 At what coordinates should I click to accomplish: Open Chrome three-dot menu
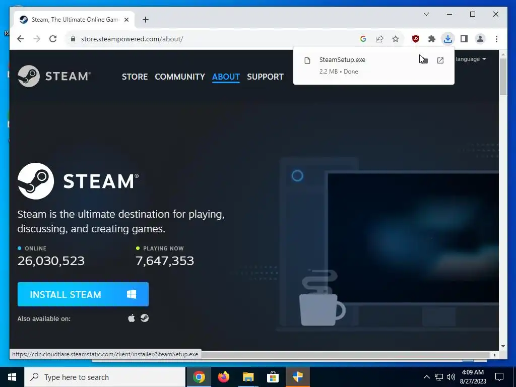pos(496,39)
